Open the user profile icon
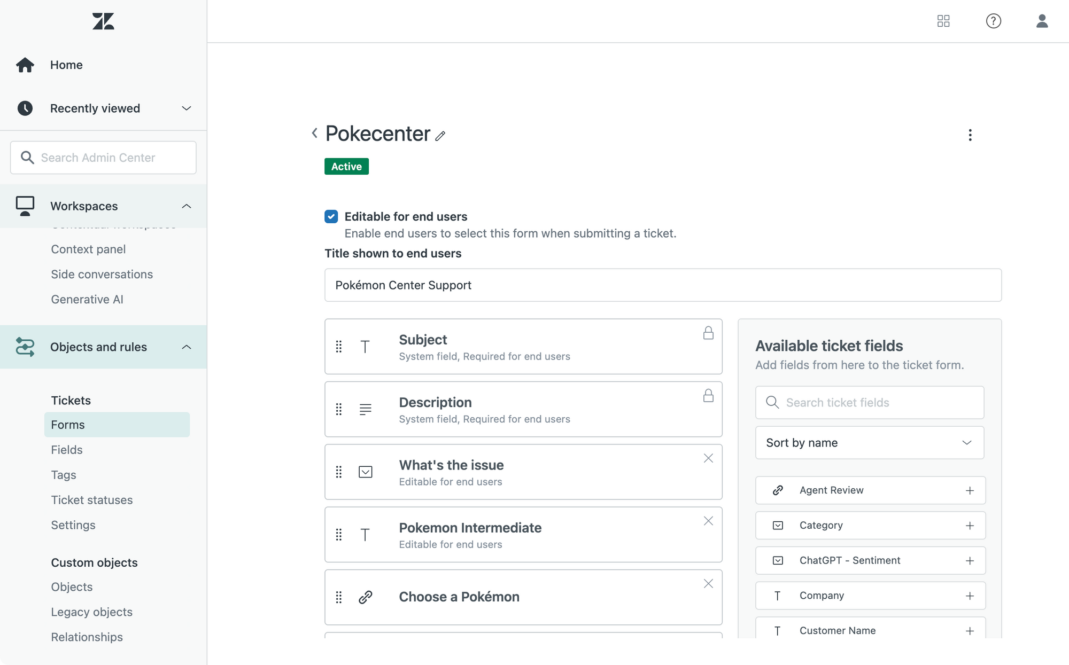The height and width of the screenshot is (665, 1069). click(x=1042, y=21)
